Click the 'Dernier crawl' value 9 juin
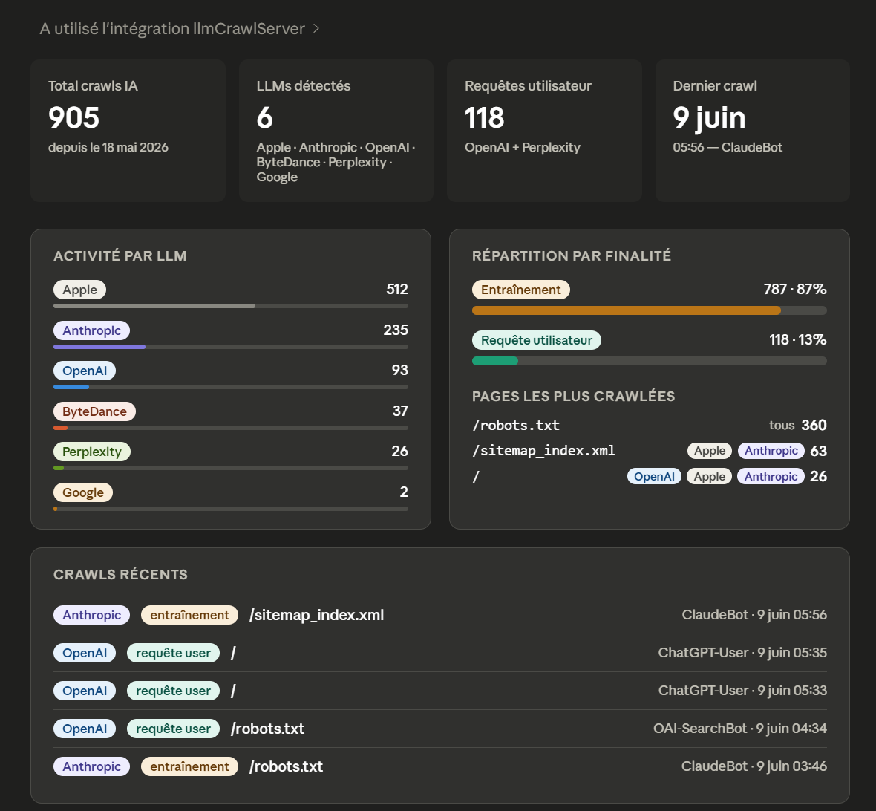The width and height of the screenshot is (876, 811). point(709,118)
